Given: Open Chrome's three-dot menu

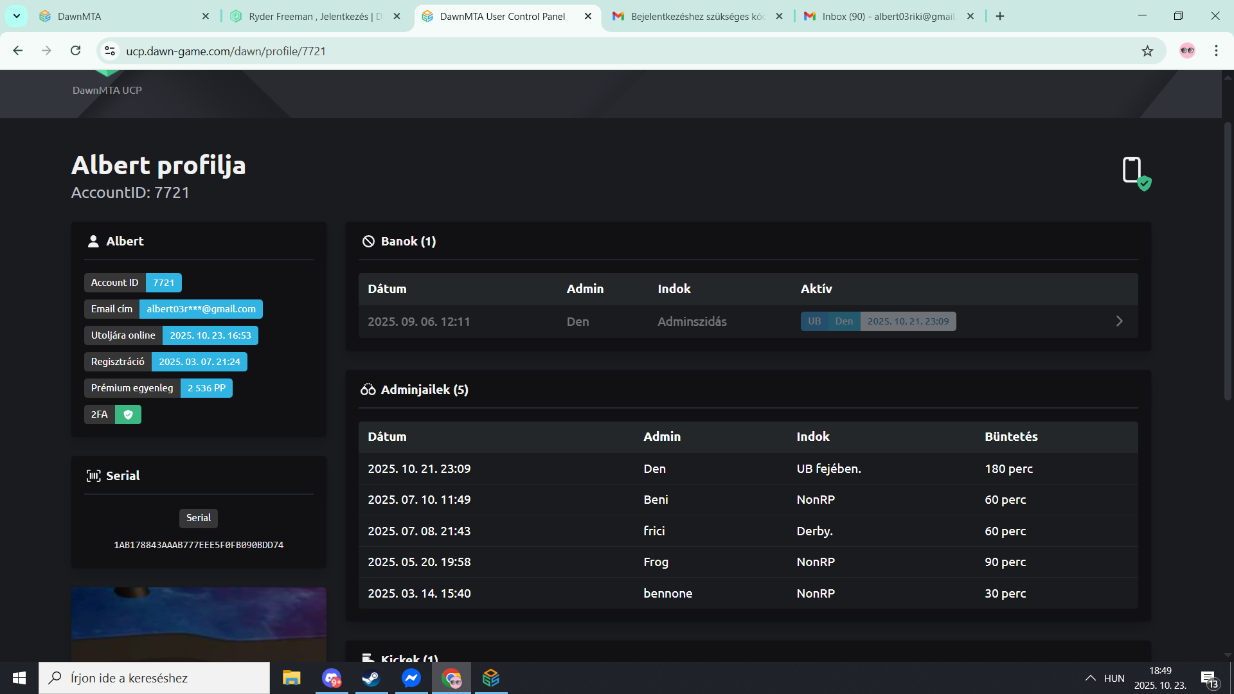Looking at the screenshot, I should click(x=1216, y=51).
